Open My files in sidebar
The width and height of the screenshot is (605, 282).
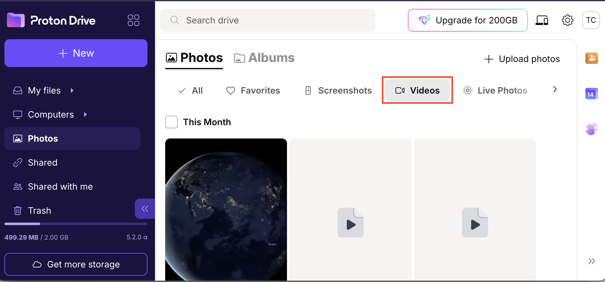point(44,90)
